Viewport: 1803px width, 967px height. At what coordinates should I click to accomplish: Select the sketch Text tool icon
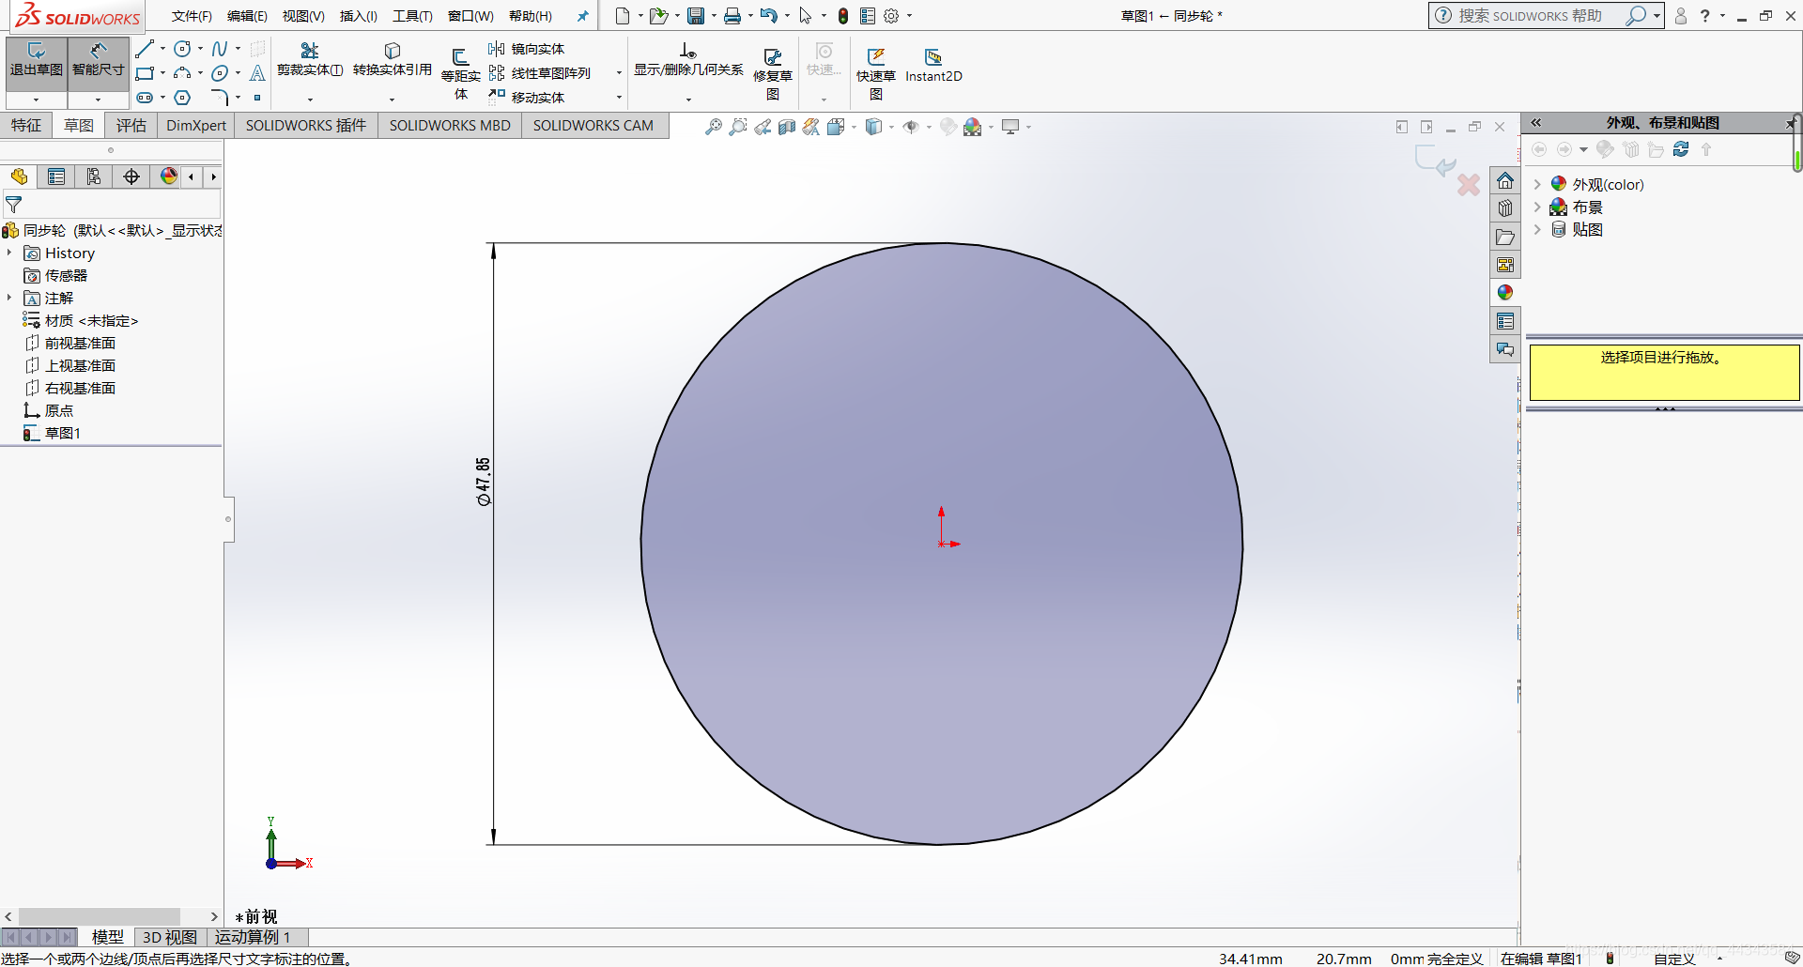tap(257, 73)
